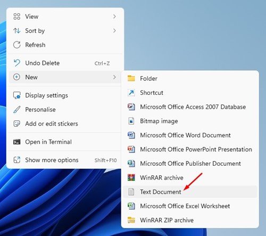The height and width of the screenshot is (236, 266).
Task: Click the yellow Folder icon in New submenu
Action: 131,78
